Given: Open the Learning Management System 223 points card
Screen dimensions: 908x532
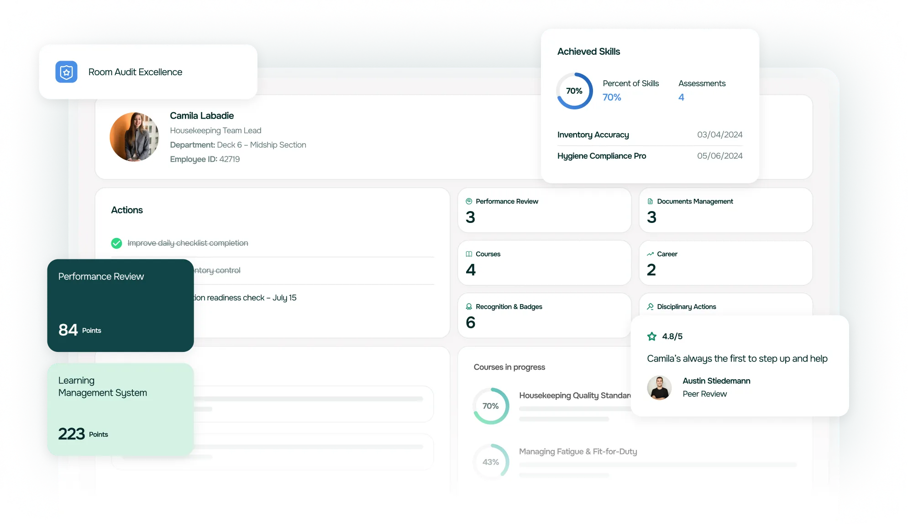Looking at the screenshot, I should 121,409.
